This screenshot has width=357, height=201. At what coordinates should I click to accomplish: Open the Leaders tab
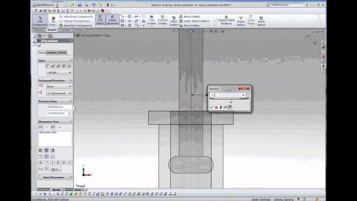click(x=52, y=52)
